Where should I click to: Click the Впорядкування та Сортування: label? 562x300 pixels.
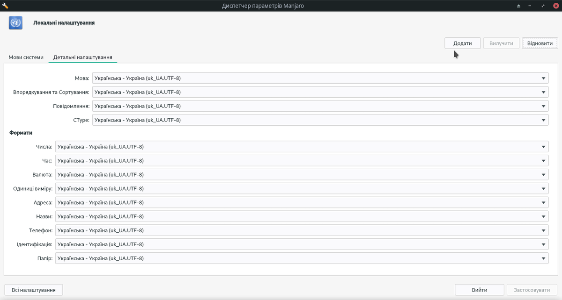[x=52, y=92]
